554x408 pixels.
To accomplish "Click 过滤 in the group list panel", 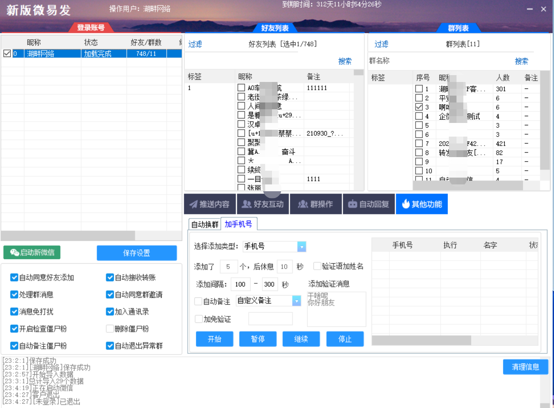I will coord(381,44).
